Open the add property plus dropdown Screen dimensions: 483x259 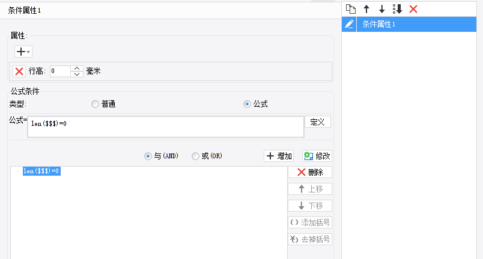(23, 52)
